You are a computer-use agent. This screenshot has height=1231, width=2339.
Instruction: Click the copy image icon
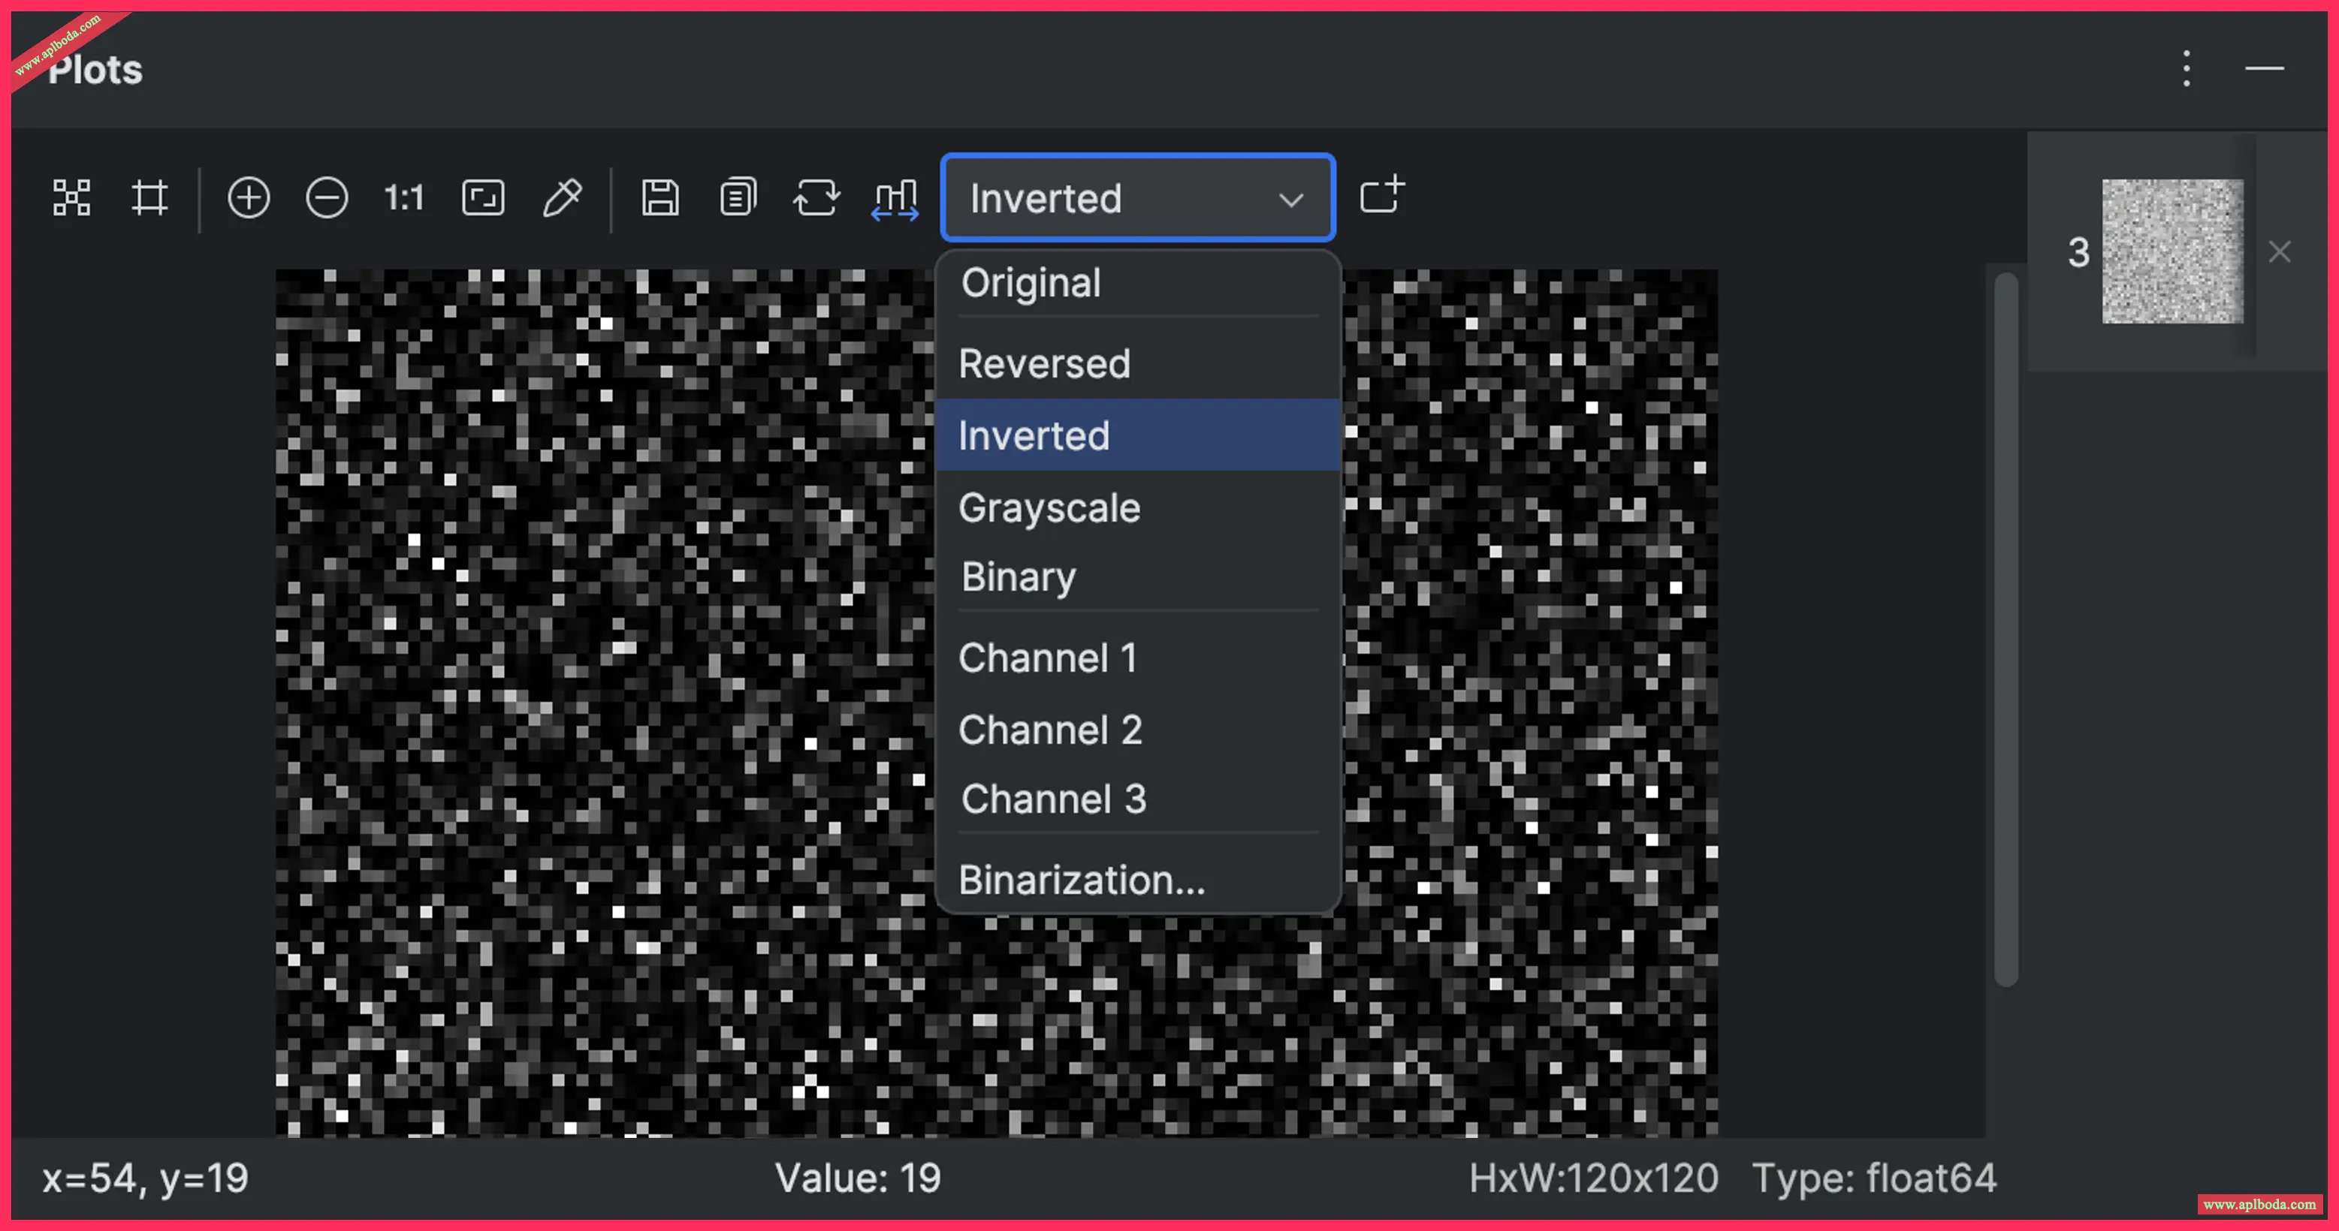[738, 197]
